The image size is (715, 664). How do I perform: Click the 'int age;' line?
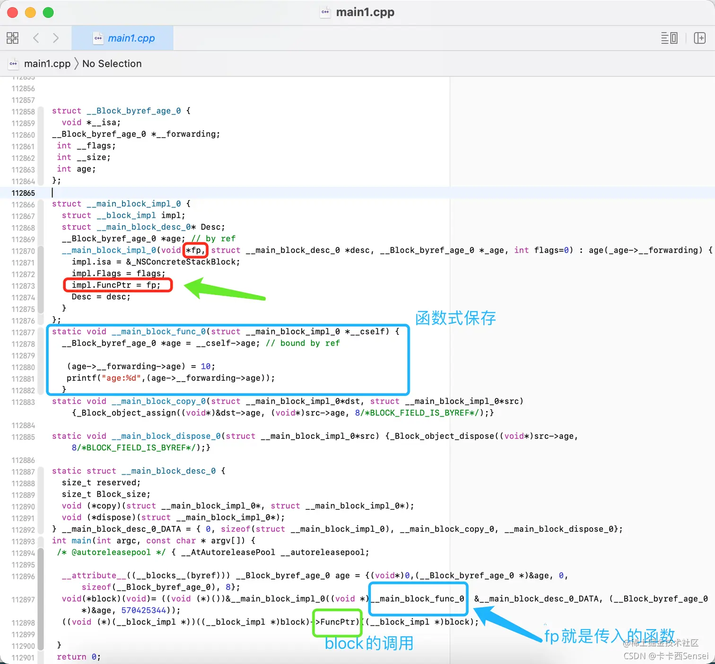pos(76,169)
